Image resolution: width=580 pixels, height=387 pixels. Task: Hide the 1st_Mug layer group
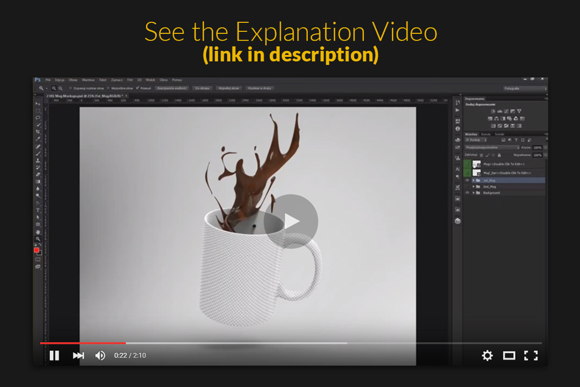click(467, 180)
